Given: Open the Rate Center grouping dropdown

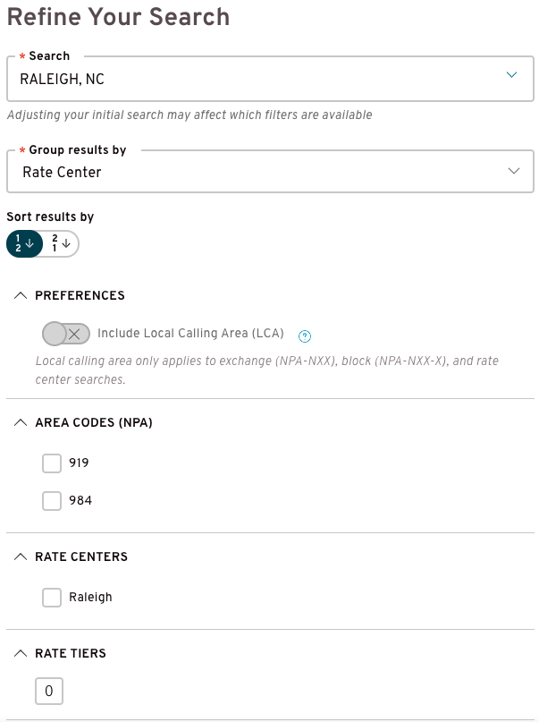Looking at the screenshot, I should [270, 171].
